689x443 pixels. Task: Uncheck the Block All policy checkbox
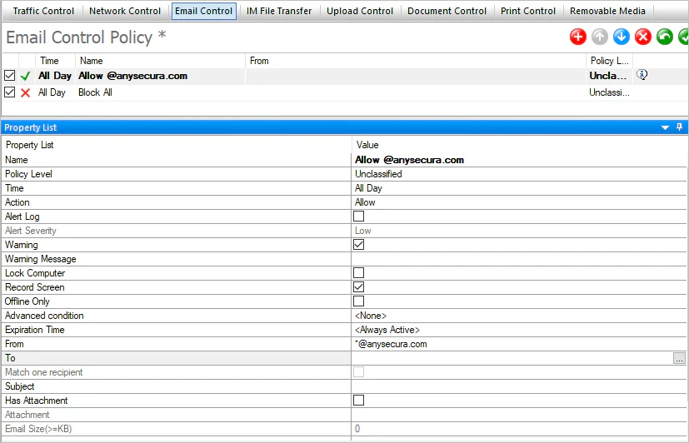[10, 92]
